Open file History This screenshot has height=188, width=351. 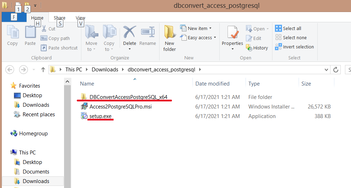pos(257,48)
